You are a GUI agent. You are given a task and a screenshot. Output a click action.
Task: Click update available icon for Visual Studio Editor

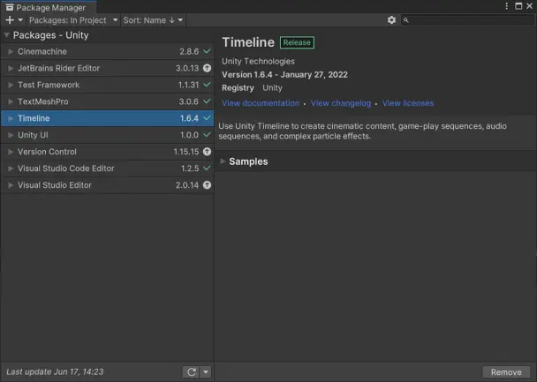[x=207, y=185]
